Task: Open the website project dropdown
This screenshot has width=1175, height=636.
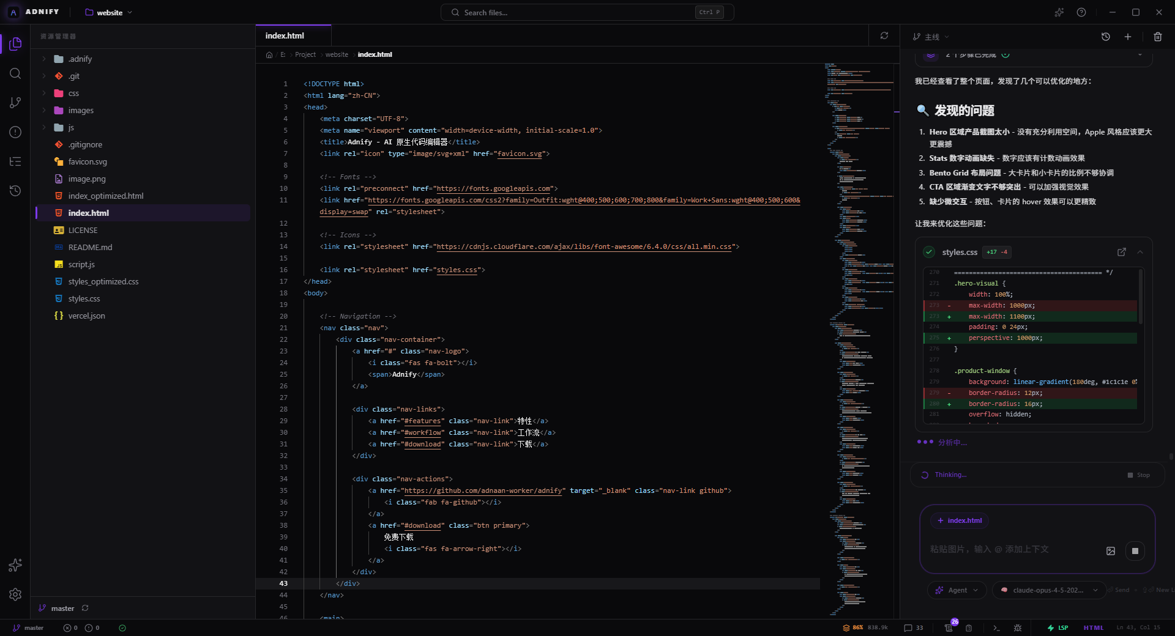Action: pos(108,12)
